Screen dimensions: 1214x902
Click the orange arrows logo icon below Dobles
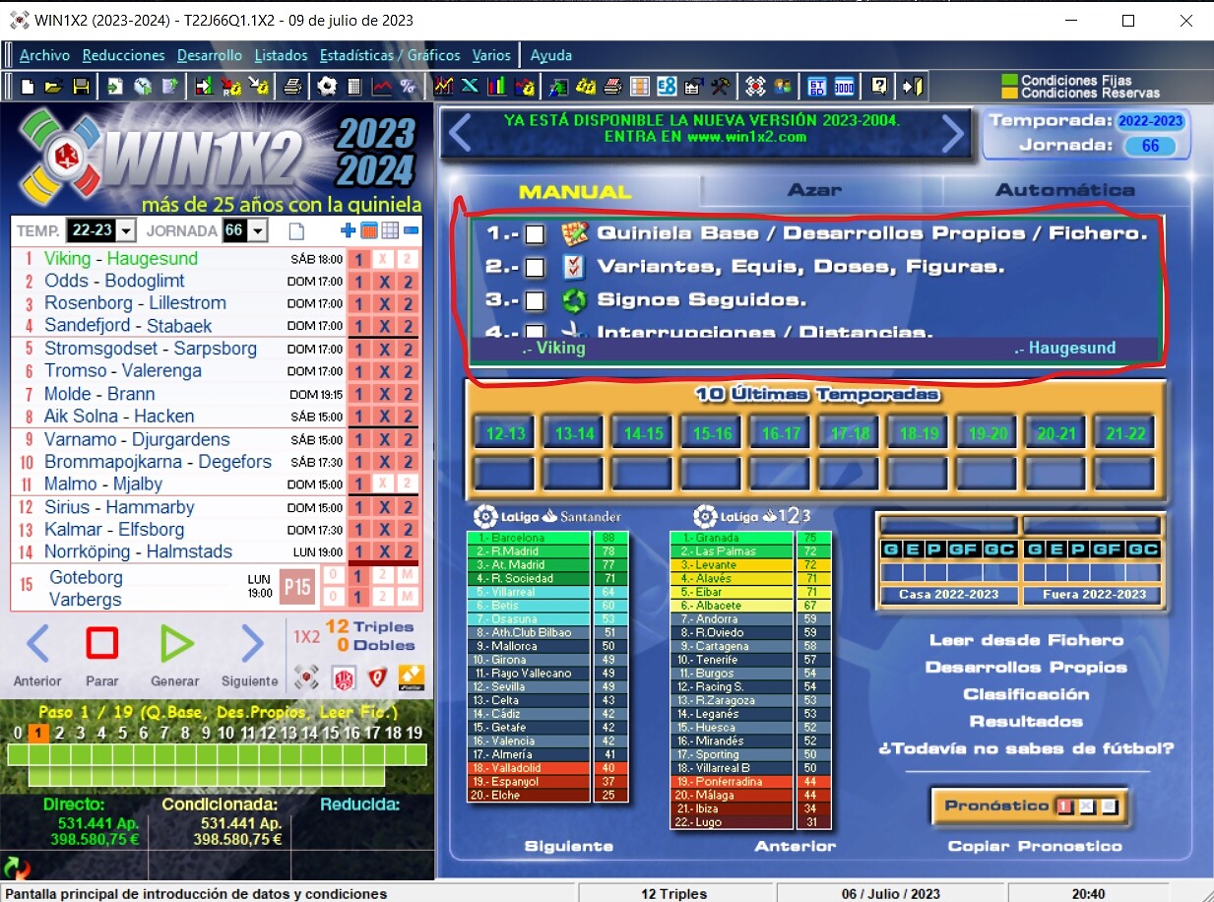pyautogui.click(x=411, y=677)
